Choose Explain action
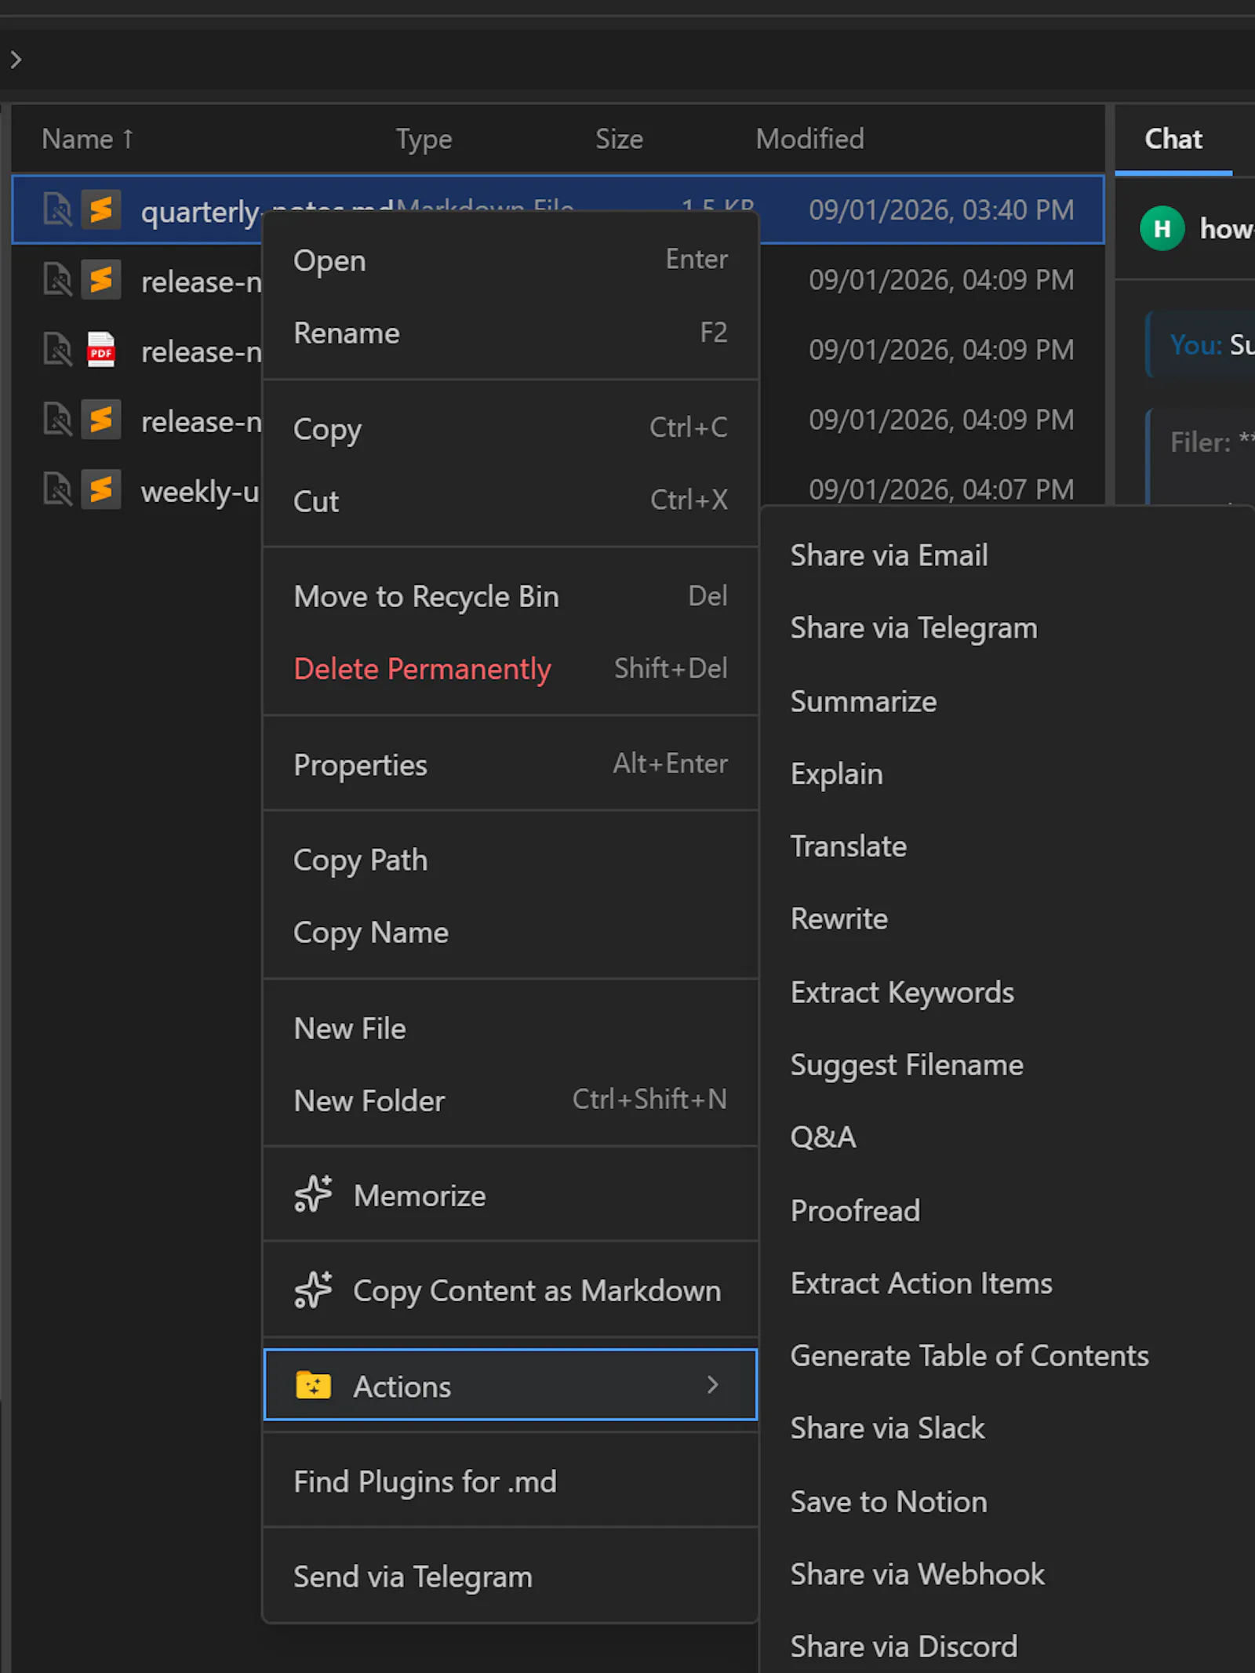The width and height of the screenshot is (1255, 1673). 1008,774
